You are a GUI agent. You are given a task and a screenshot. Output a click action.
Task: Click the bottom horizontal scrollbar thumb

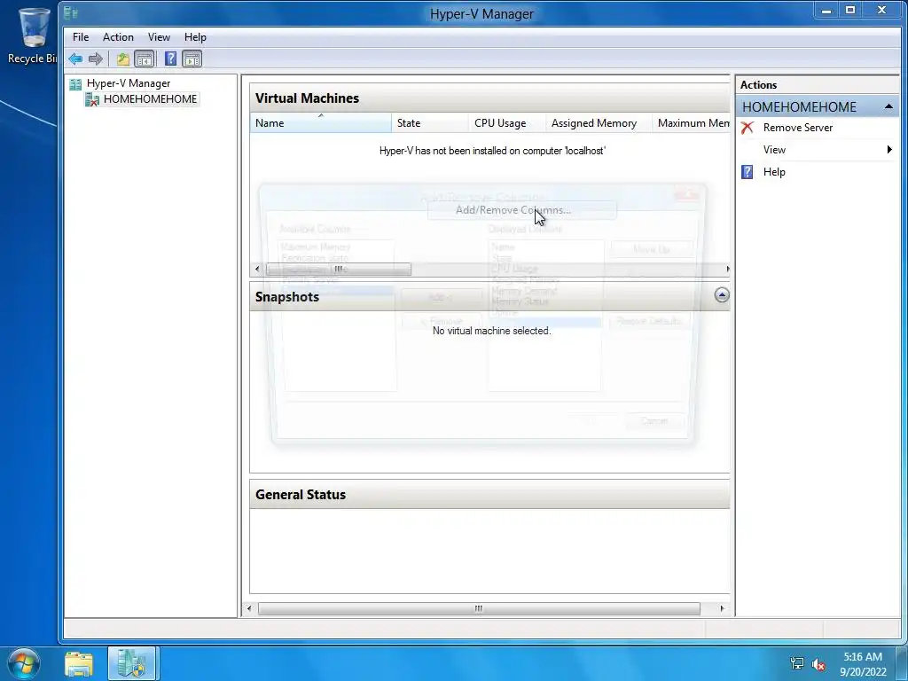[479, 608]
